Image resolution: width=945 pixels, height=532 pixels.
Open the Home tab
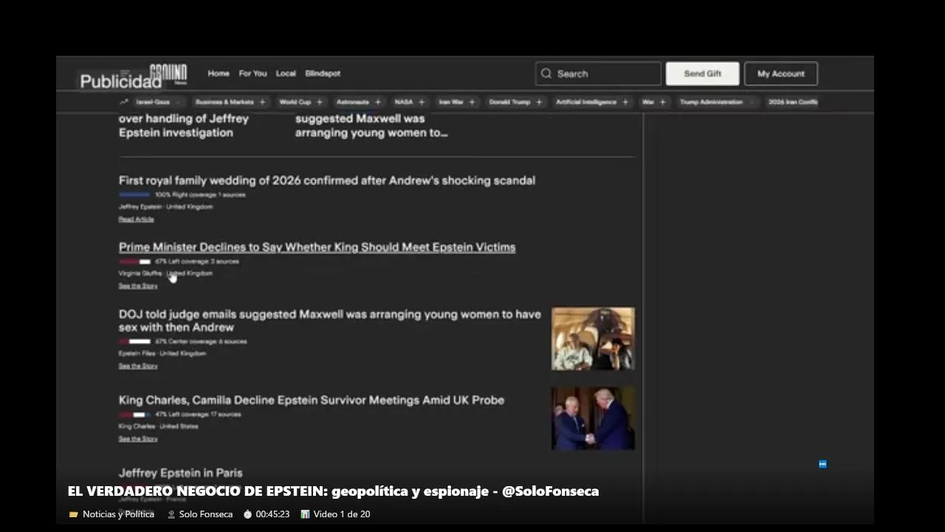[219, 73]
